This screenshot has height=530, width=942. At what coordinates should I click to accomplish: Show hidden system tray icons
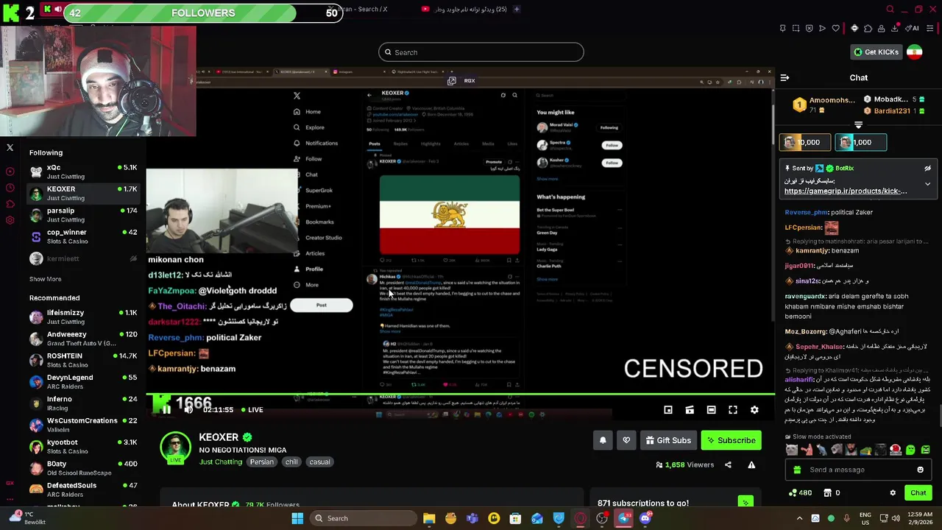pyautogui.click(x=800, y=518)
